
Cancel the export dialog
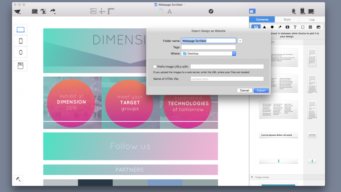[x=244, y=90]
